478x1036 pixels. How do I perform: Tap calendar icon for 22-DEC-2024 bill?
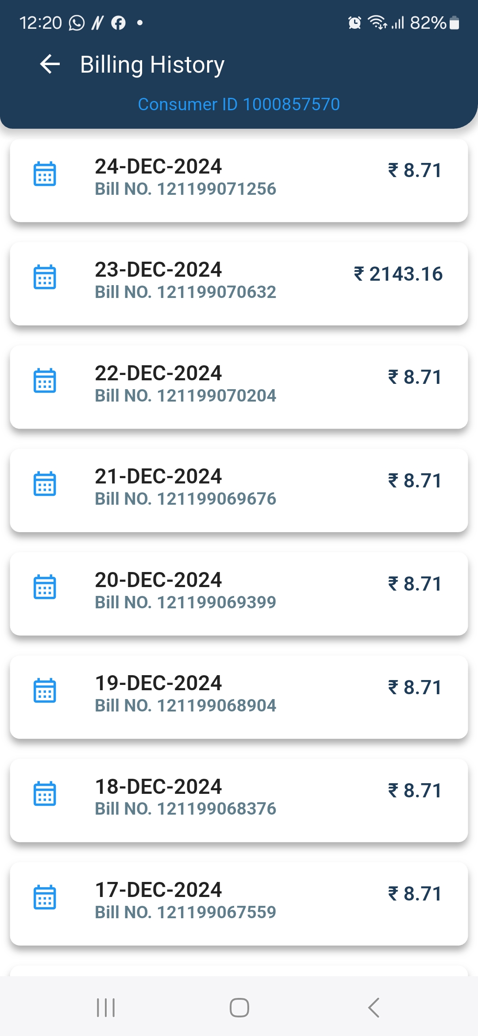click(x=45, y=381)
